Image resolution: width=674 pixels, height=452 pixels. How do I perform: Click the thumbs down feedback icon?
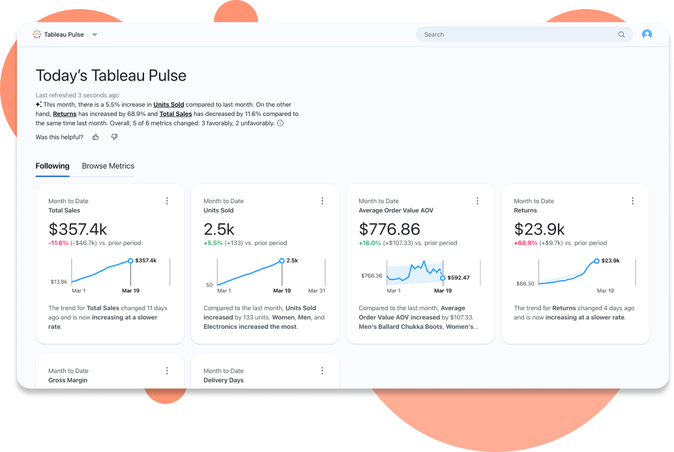tap(114, 137)
